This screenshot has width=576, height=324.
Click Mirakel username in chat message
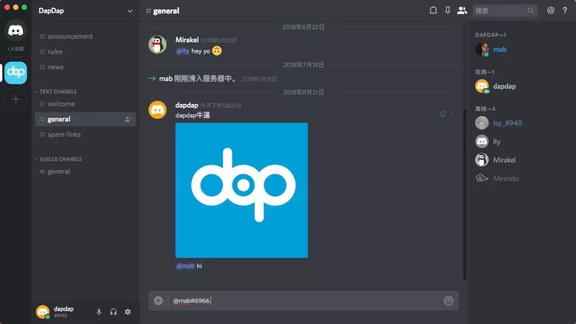187,39
